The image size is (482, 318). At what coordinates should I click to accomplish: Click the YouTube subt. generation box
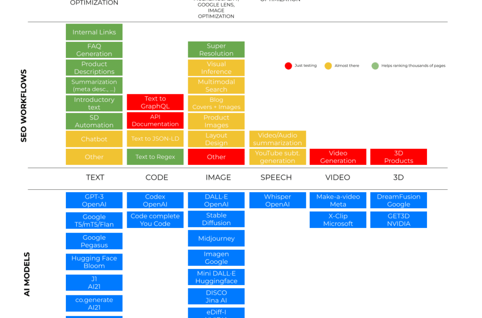point(278,157)
